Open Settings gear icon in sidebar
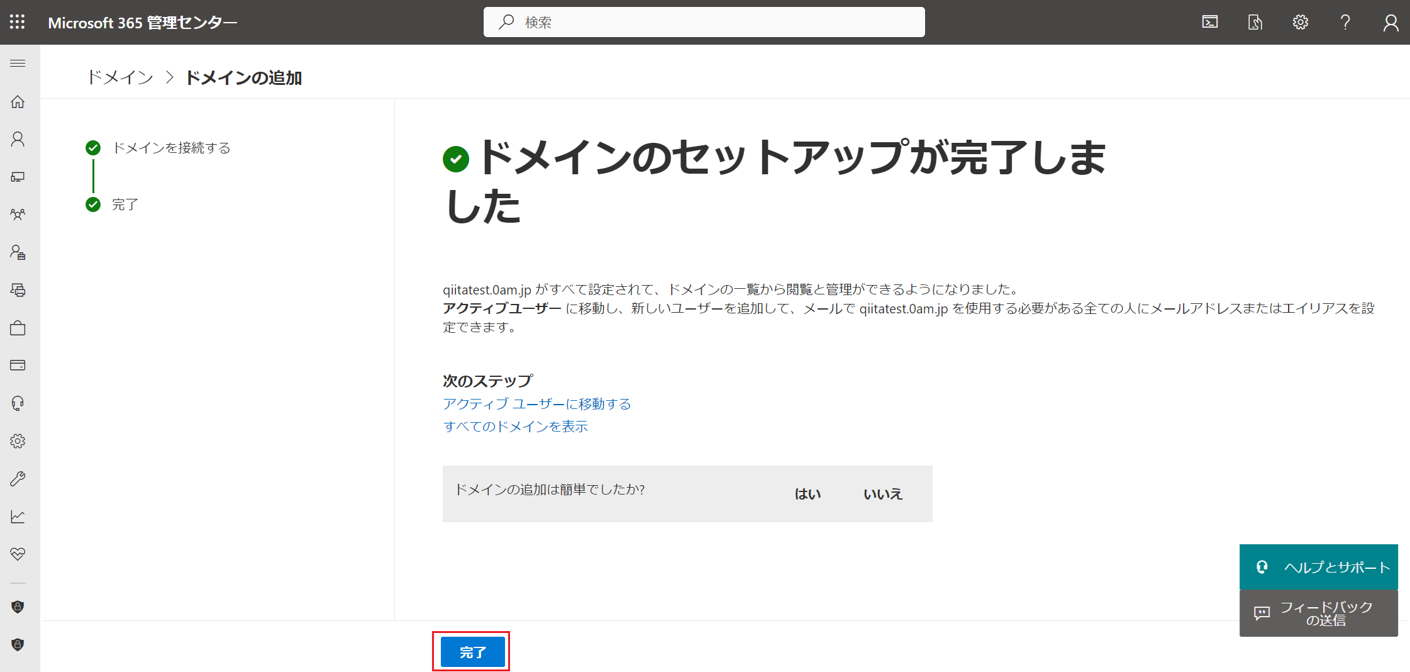1410x672 pixels. 18,441
